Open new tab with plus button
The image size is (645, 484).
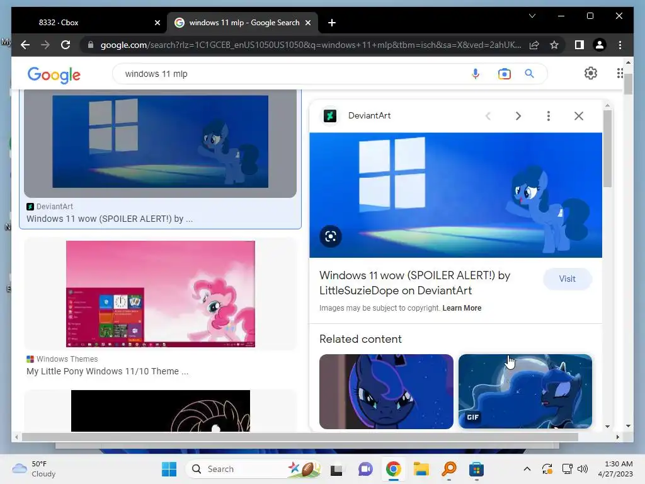[332, 23]
